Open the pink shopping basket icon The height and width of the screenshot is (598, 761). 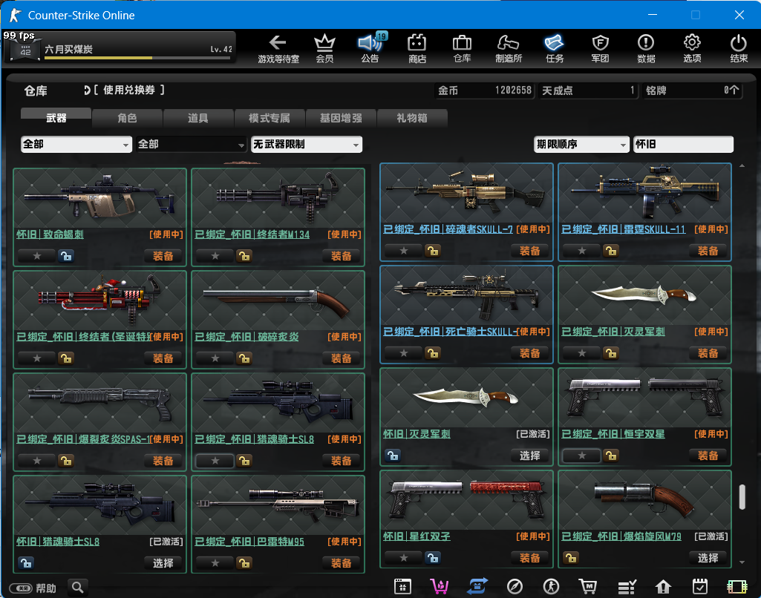[440, 587]
